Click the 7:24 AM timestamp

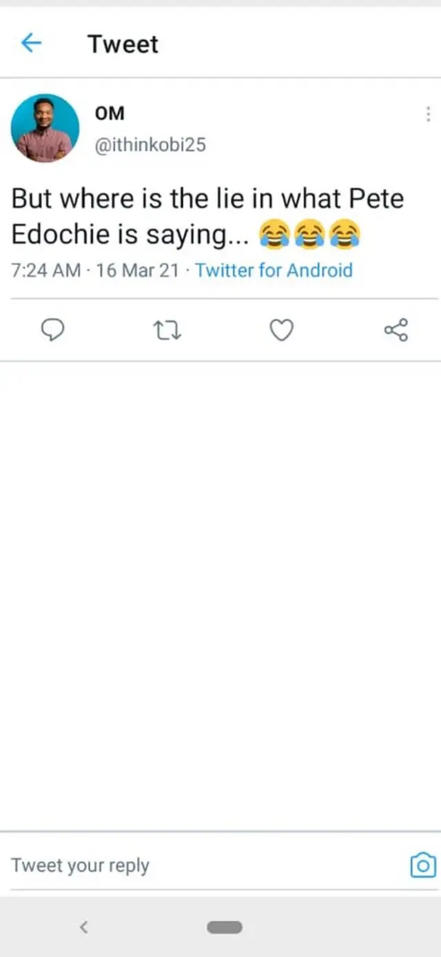46,270
